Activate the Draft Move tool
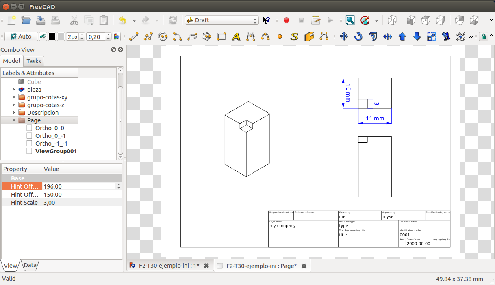This screenshot has width=495, height=285. click(x=344, y=37)
